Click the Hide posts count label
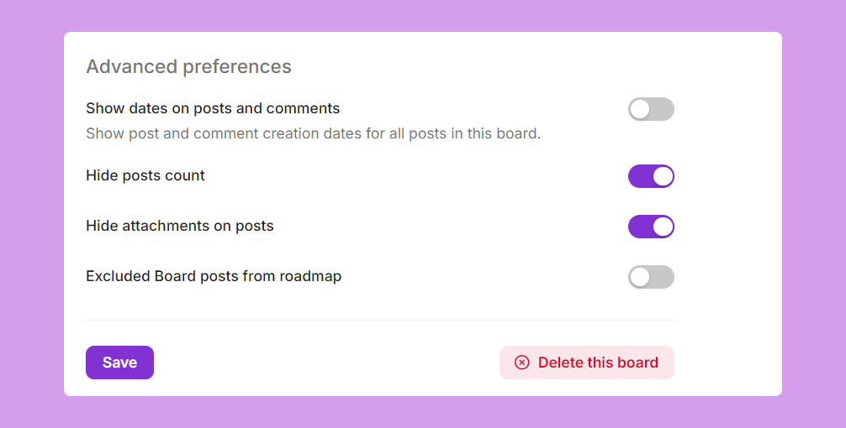 click(x=145, y=175)
